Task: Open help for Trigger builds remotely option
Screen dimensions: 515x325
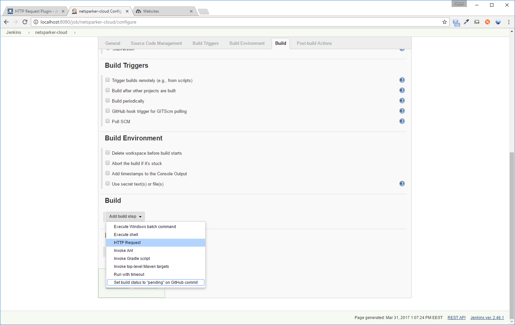Action: point(402,80)
